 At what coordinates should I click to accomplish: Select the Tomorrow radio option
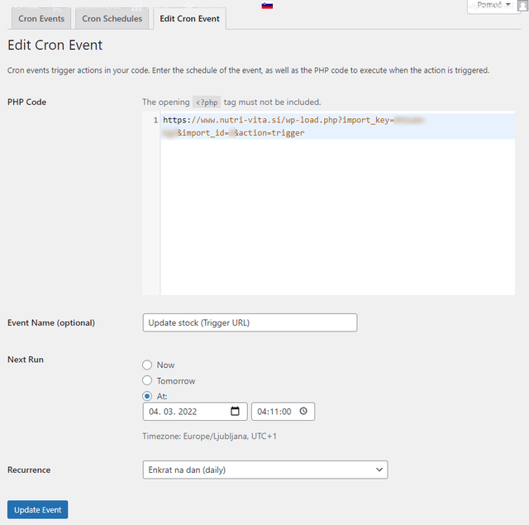click(x=147, y=380)
